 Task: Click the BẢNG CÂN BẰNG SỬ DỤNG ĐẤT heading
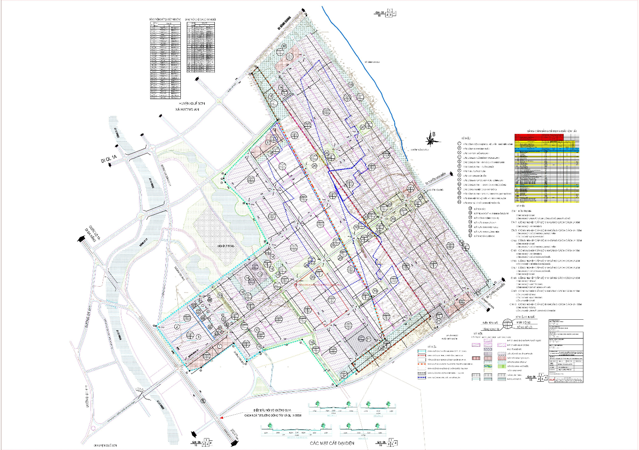[x=551, y=131]
